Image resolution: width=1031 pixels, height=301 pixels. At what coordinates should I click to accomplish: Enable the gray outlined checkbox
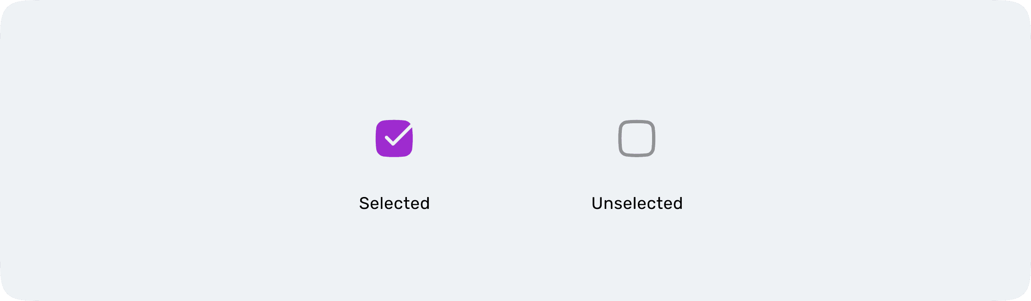pyautogui.click(x=636, y=138)
